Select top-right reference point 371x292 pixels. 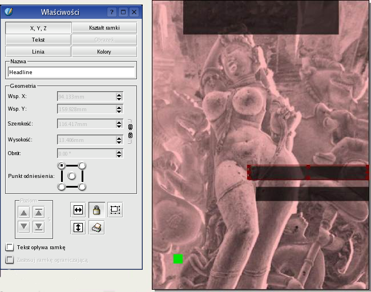[82, 165]
